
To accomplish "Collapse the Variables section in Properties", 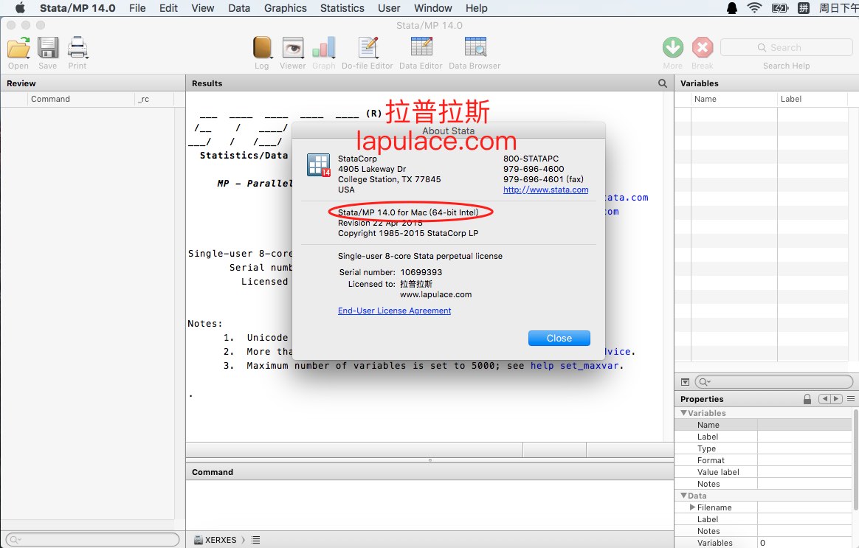I will (x=683, y=413).
